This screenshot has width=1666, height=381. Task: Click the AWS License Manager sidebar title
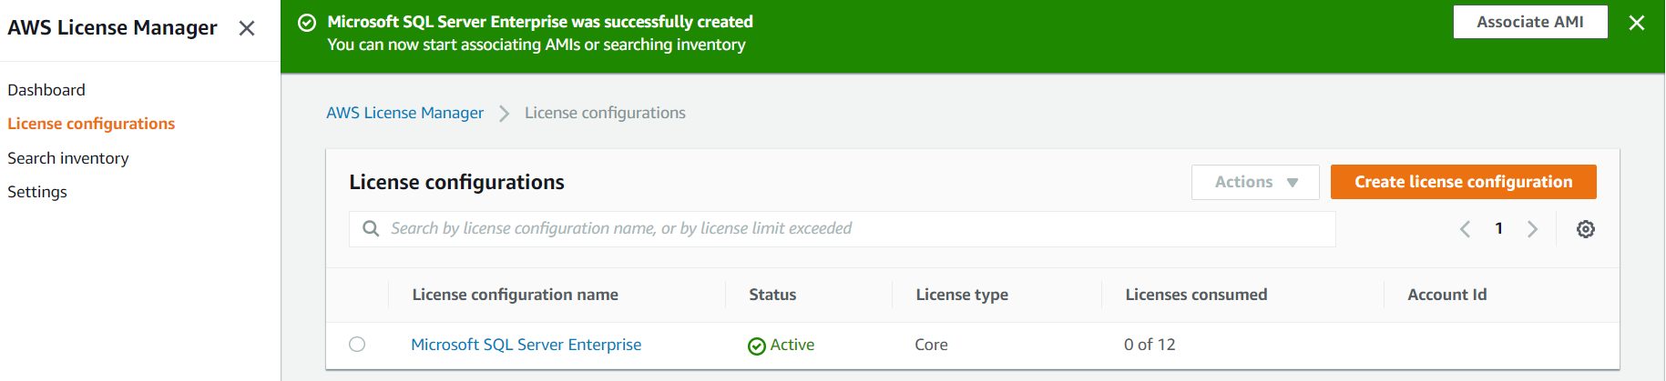coord(112,28)
